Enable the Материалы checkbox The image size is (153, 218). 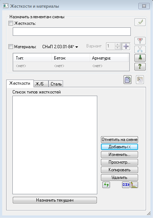[x=11, y=47]
